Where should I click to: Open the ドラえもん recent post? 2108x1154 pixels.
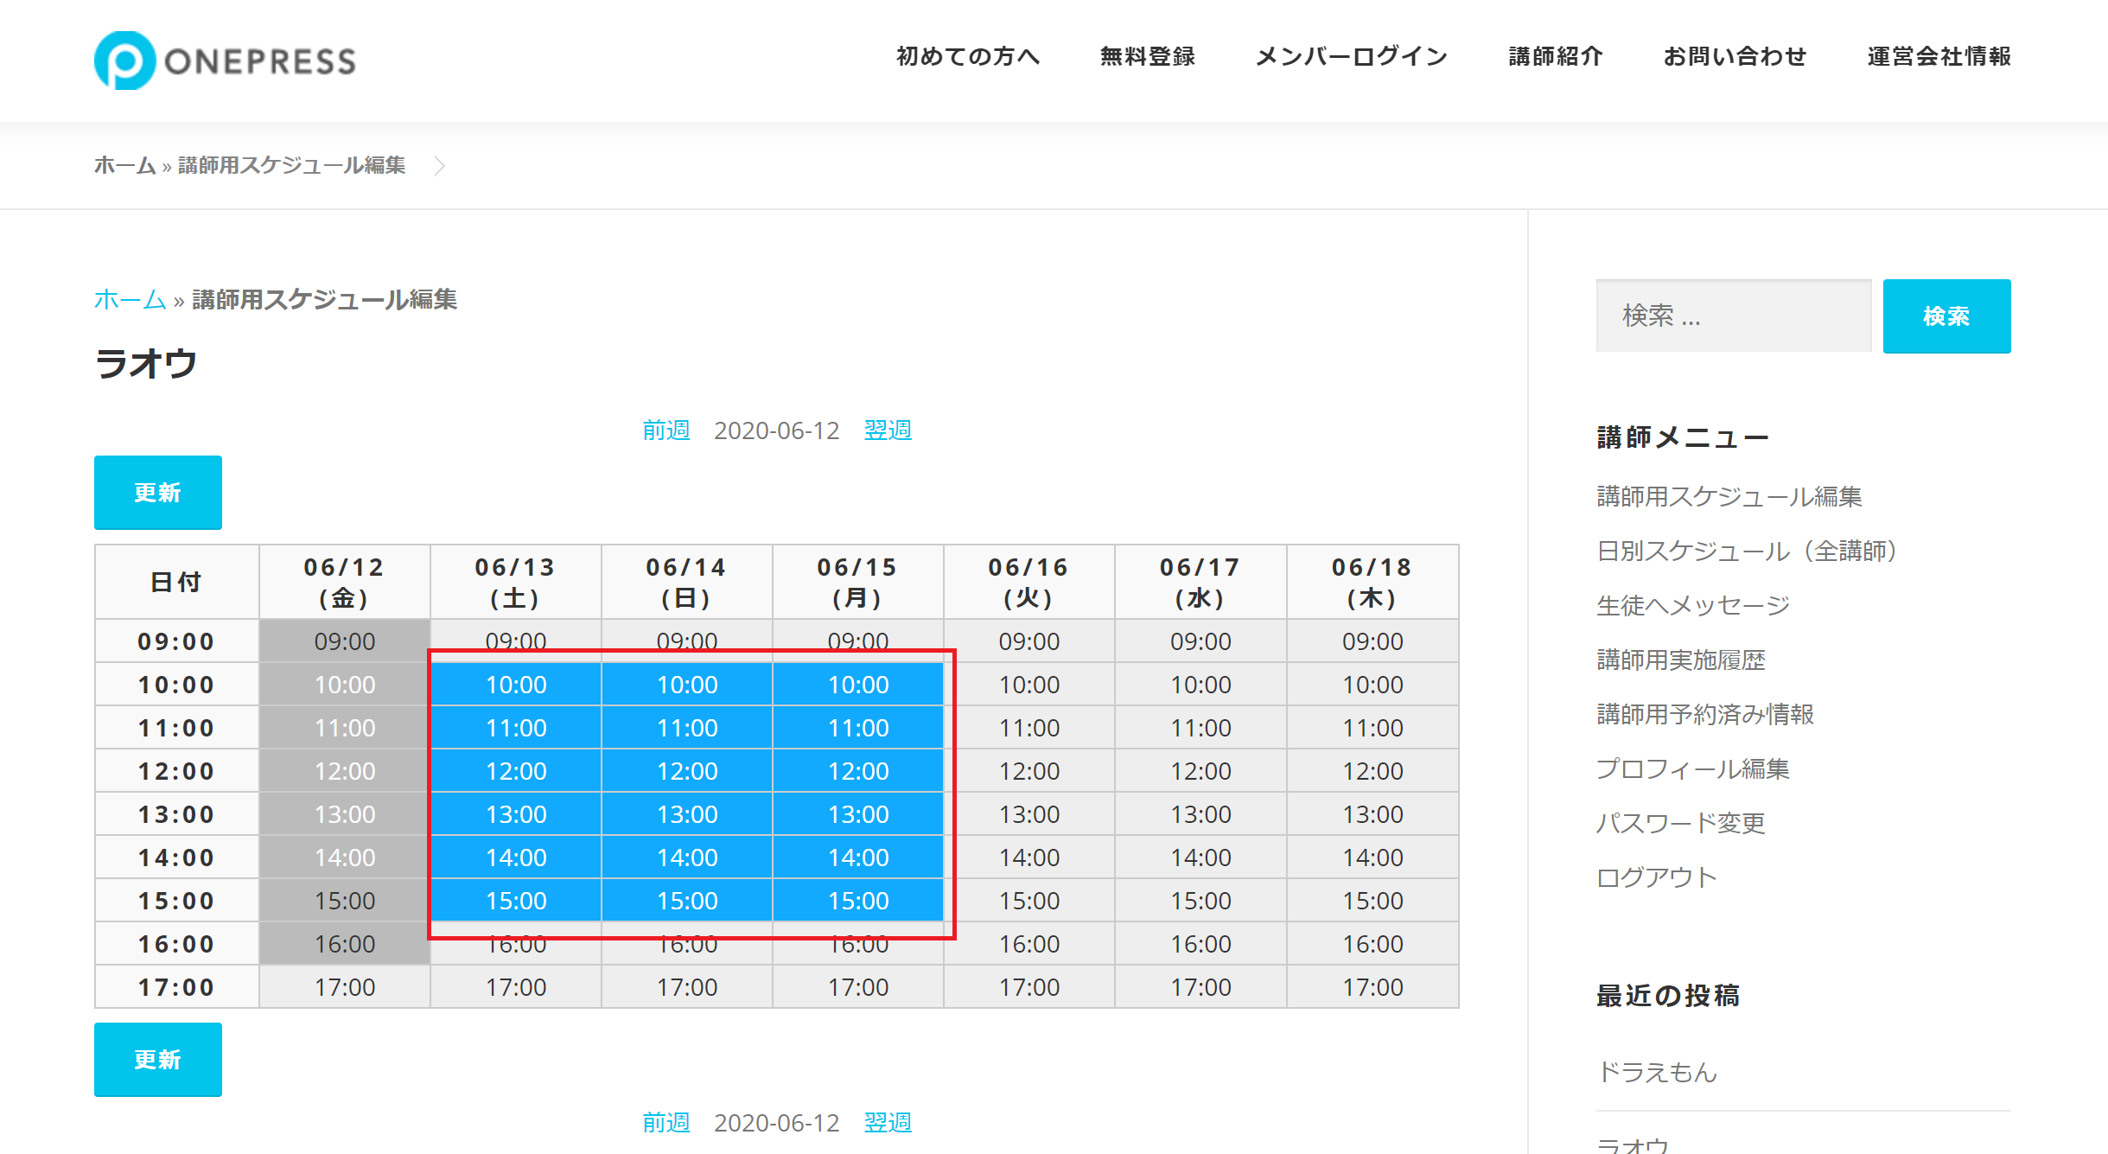(1657, 1072)
